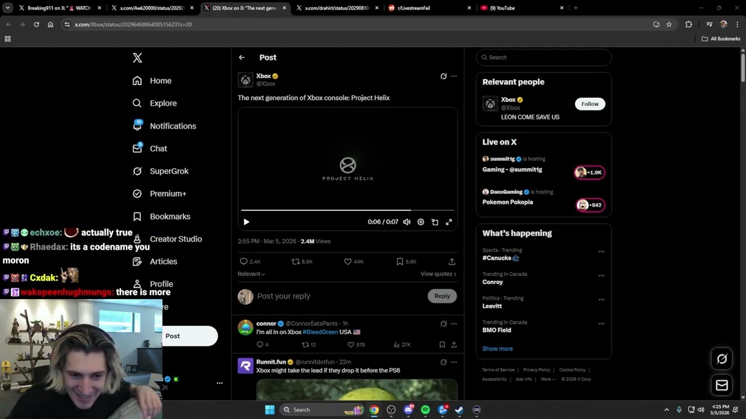Switch to the YouTube browser tab
Viewport: 746px width, 419px height.
522,8
